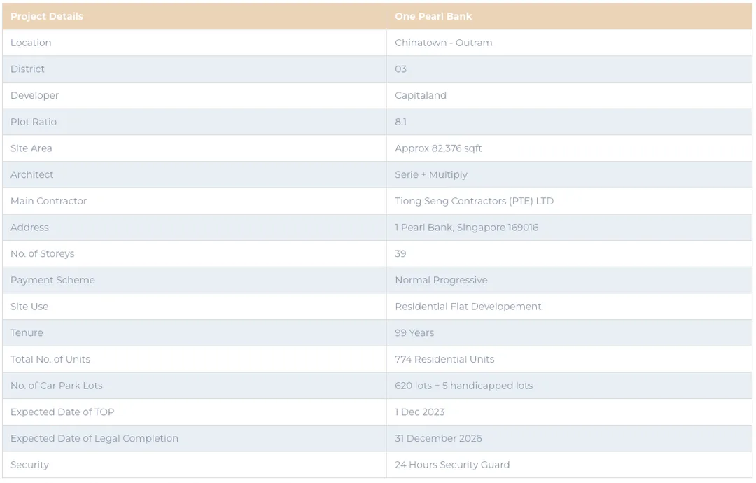
Task: Select the value 'Approx 82,376 sqft'
Action: [438, 148]
